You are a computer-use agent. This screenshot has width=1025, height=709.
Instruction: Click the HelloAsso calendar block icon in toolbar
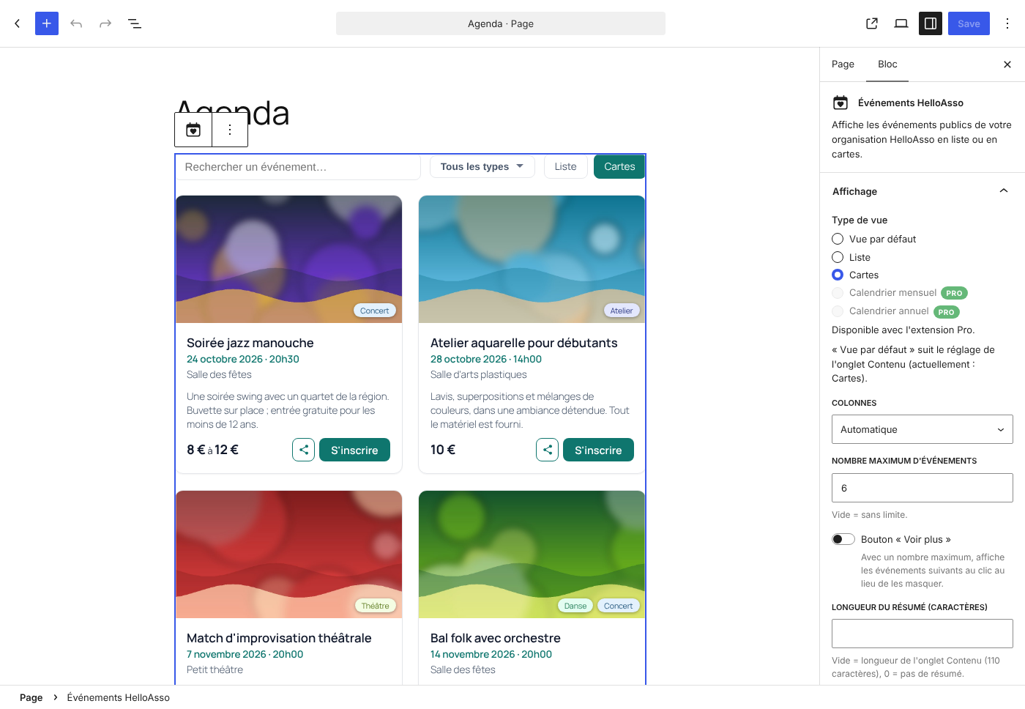[193, 130]
